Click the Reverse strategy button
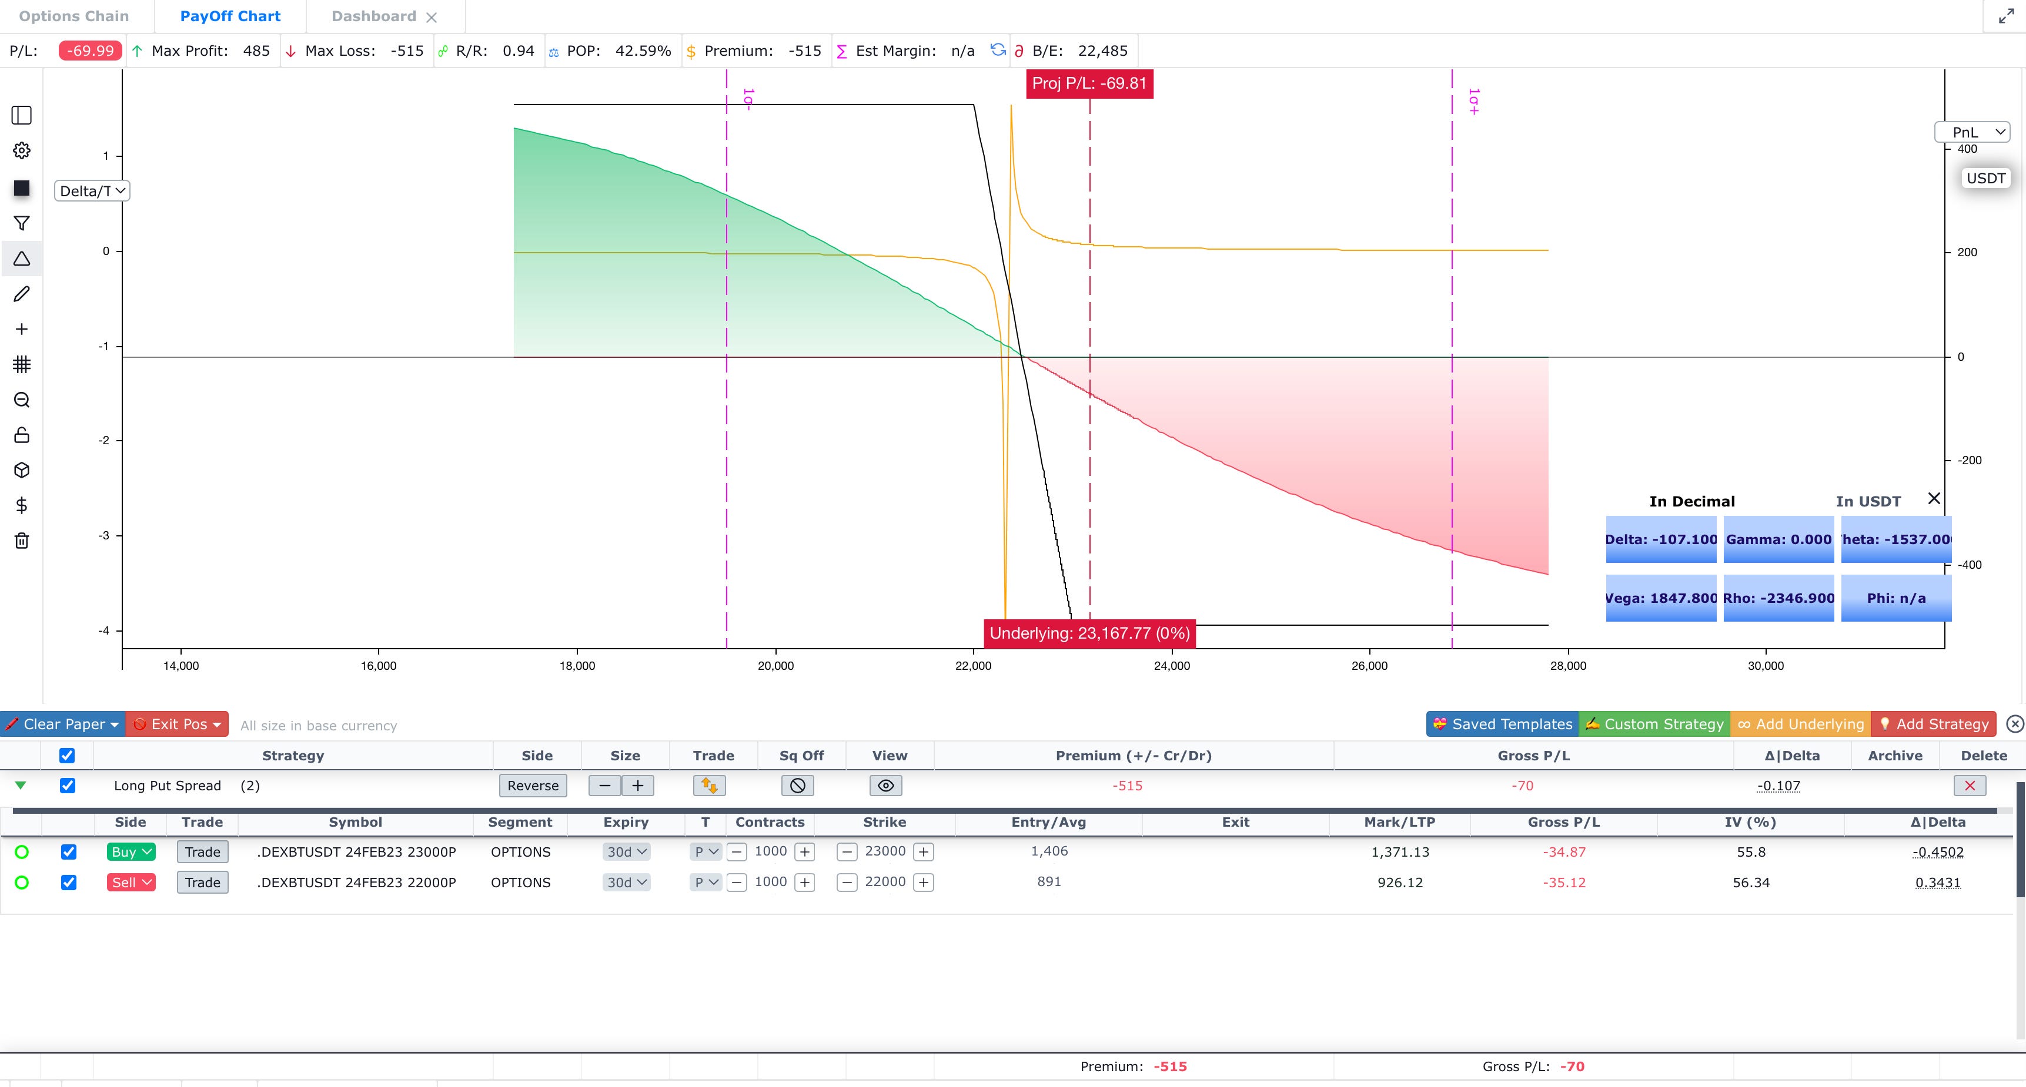2026x1087 pixels. (x=533, y=785)
